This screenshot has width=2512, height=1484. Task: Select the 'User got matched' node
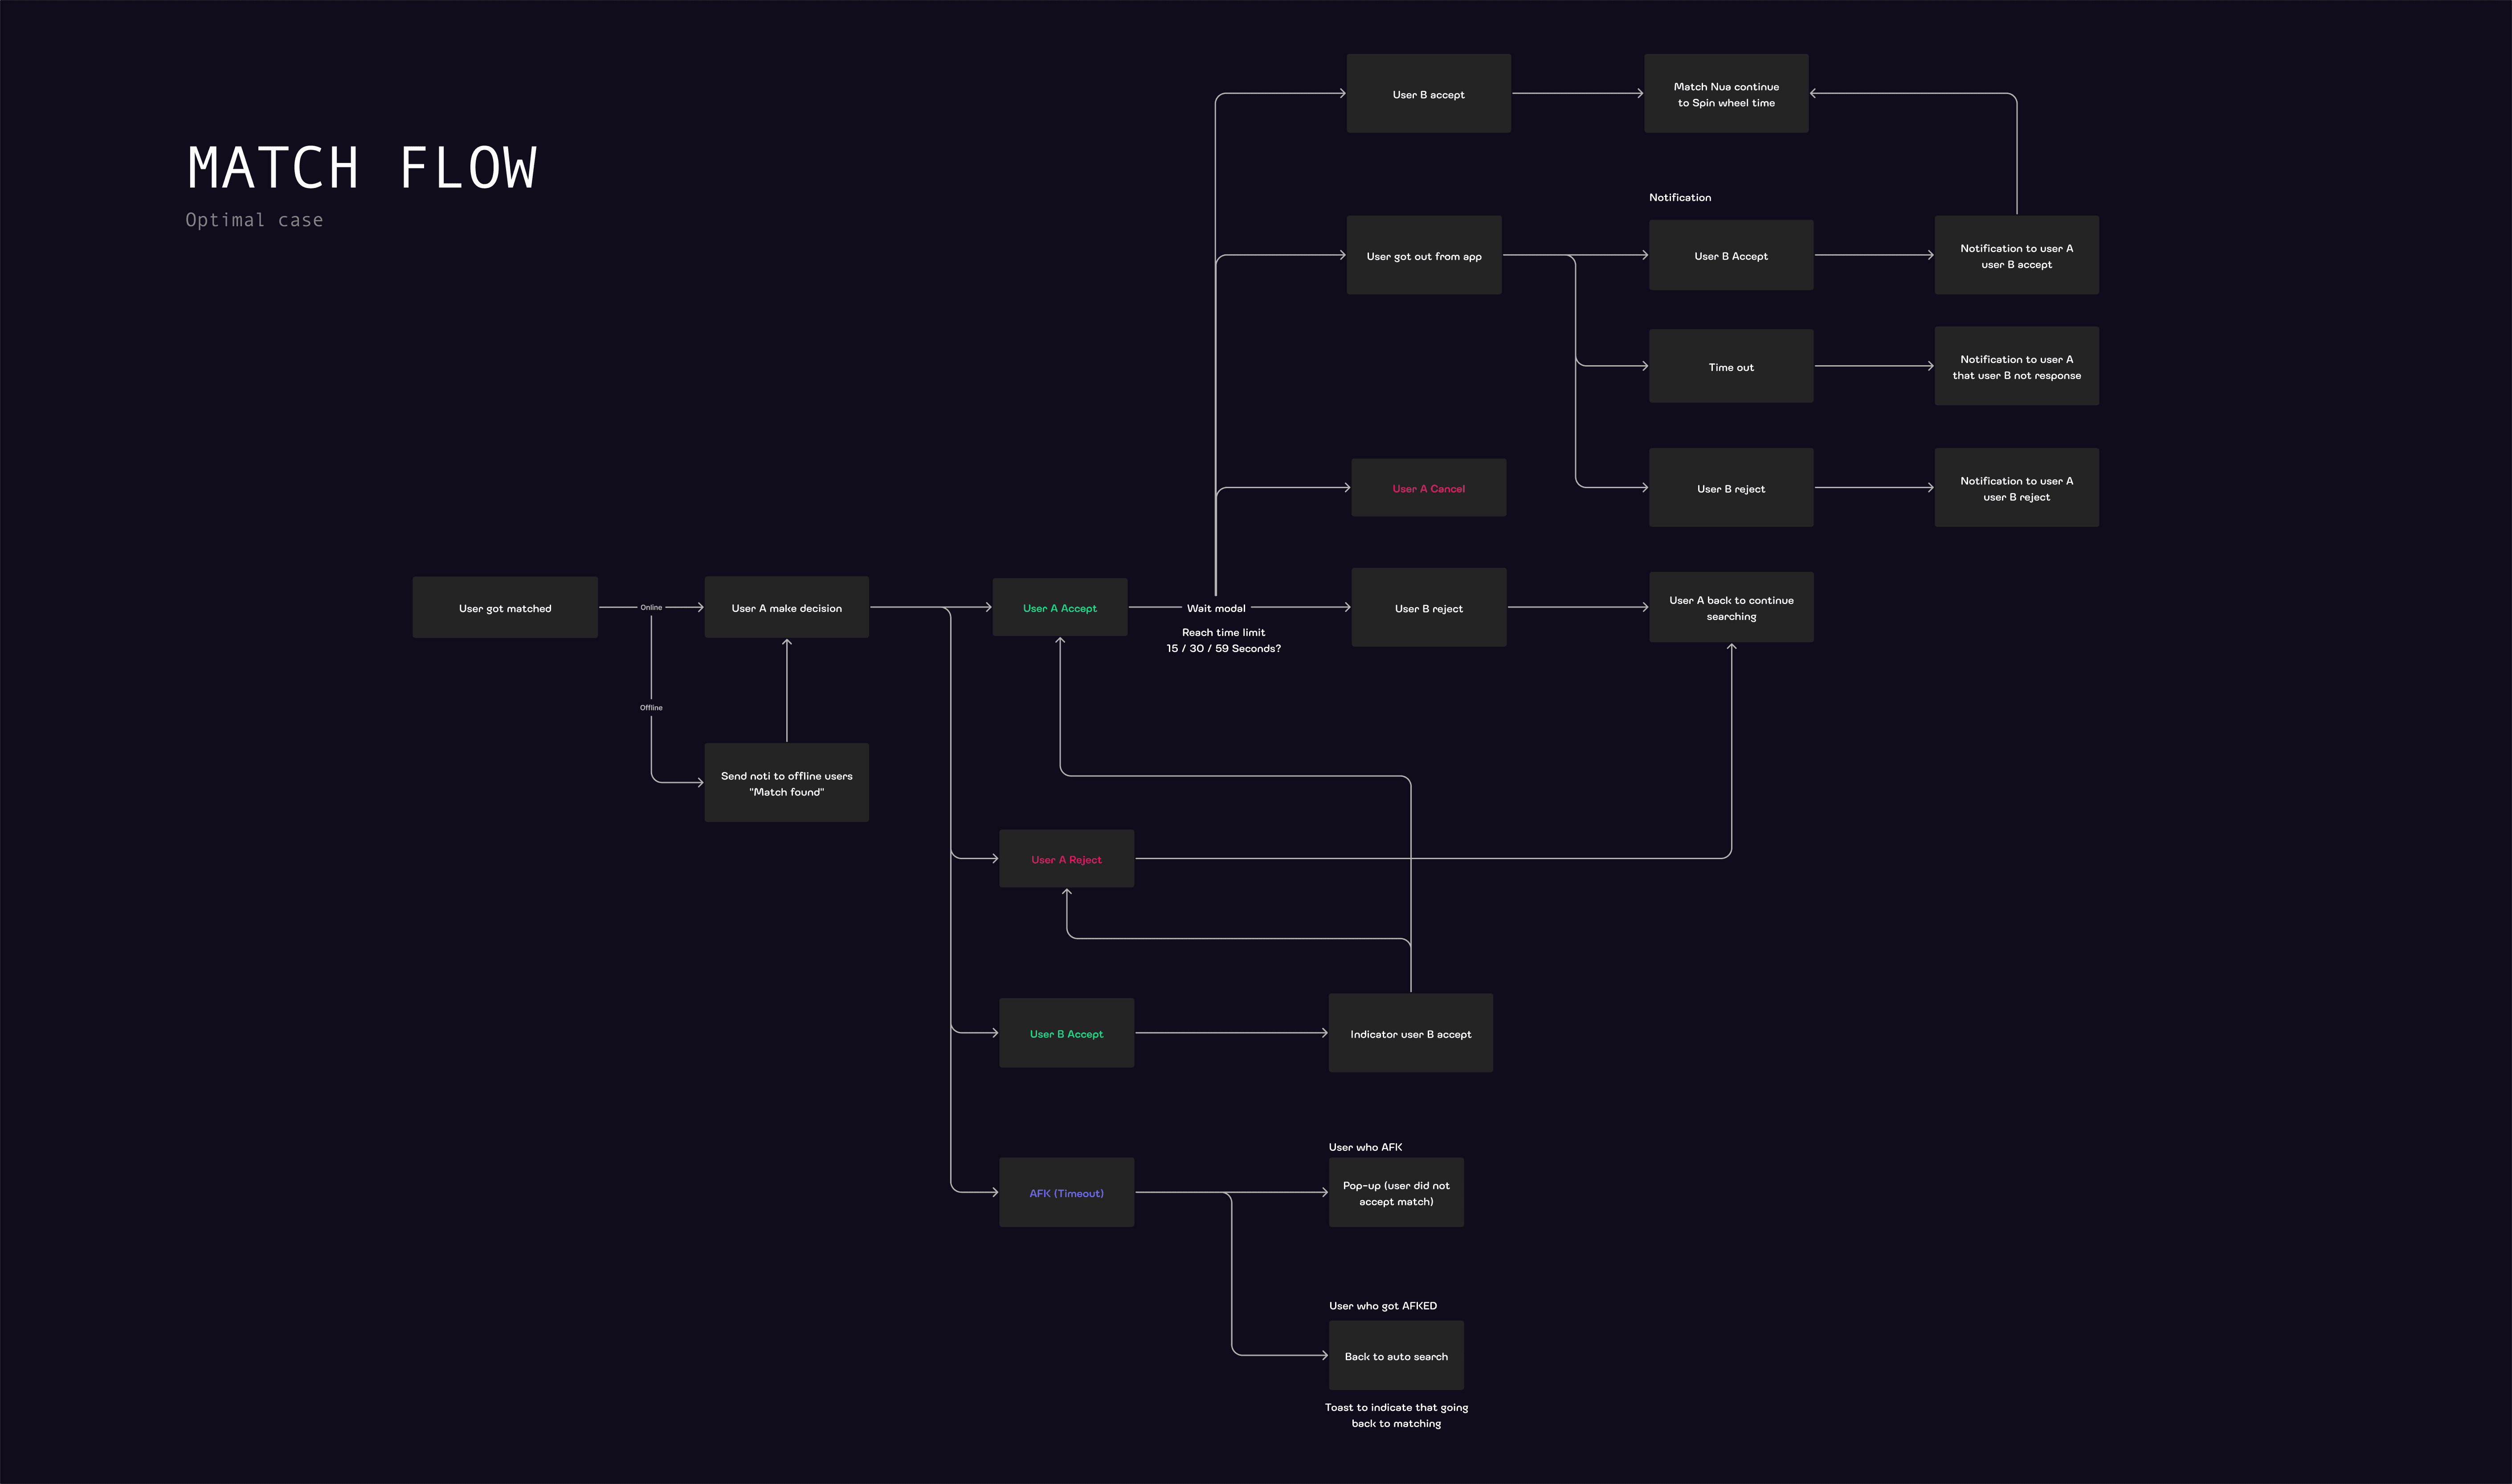pos(505,607)
